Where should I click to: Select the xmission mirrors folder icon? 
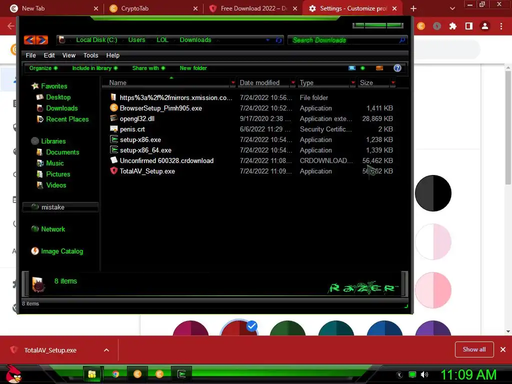[113, 97]
